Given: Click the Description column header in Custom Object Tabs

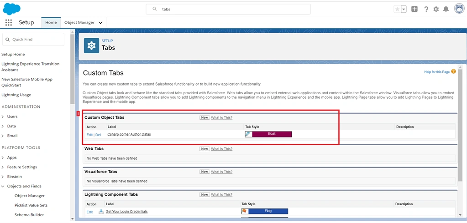Looking at the screenshot, I should tap(405, 127).
